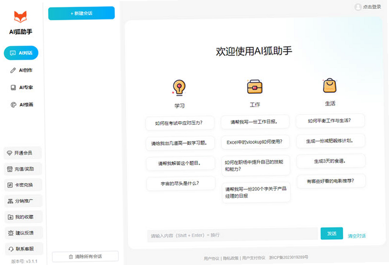Open the 联系客服 support text
Viewport: 389px width, 265px height.
coord(25,248)
